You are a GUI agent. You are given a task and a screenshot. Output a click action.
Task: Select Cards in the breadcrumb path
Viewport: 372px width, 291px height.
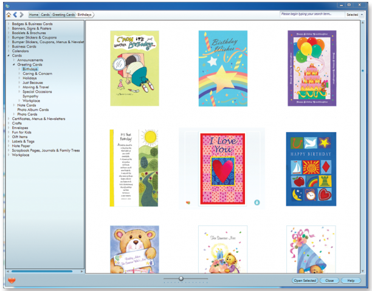point(45,15)
